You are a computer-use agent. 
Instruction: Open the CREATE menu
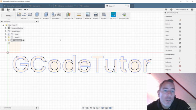tap(37, 19)
